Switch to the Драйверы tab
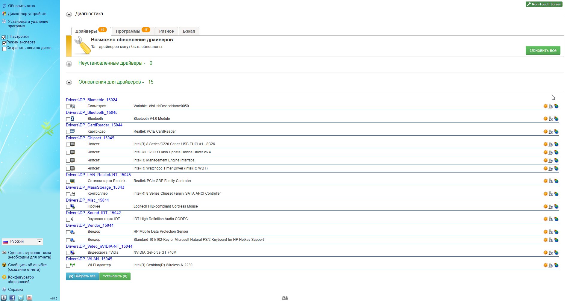The width and height of the screenshot is (570, 301). (x=91, y=31)
